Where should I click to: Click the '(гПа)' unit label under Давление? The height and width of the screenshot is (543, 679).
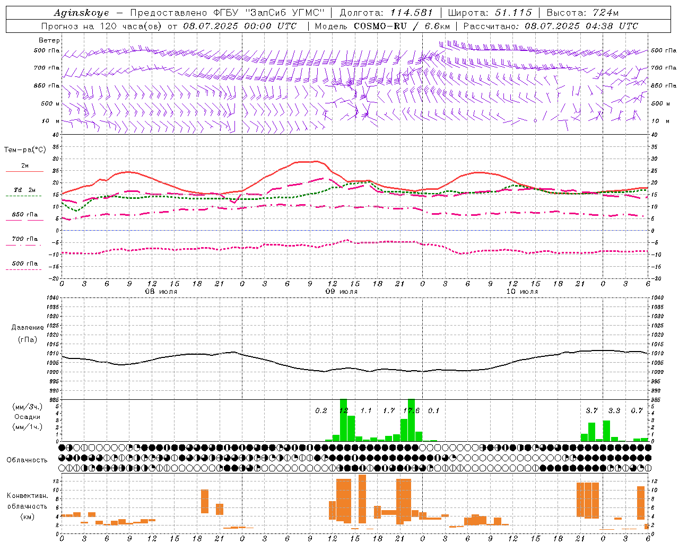pos(28,340)
